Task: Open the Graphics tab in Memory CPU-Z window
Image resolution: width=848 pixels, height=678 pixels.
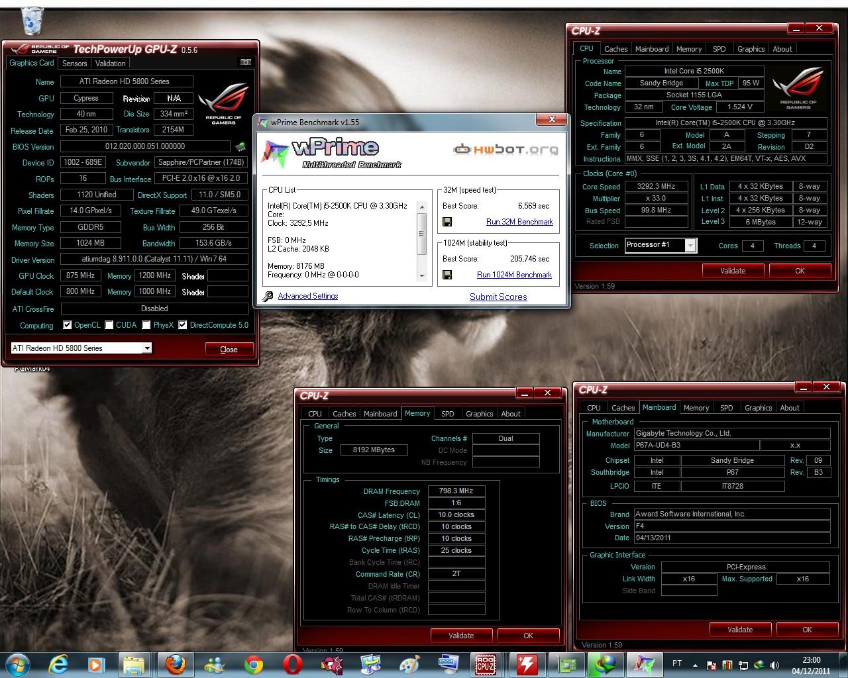Action: click(479, 414)
